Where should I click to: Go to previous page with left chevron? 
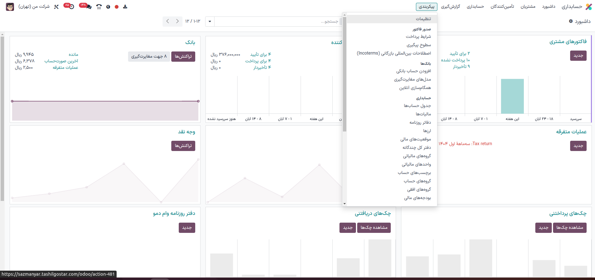(x=168, y=21)
